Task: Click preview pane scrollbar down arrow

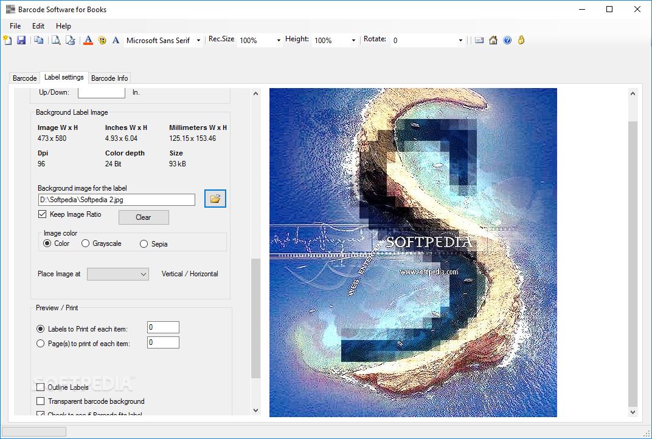Action: [x=633, y=412]
